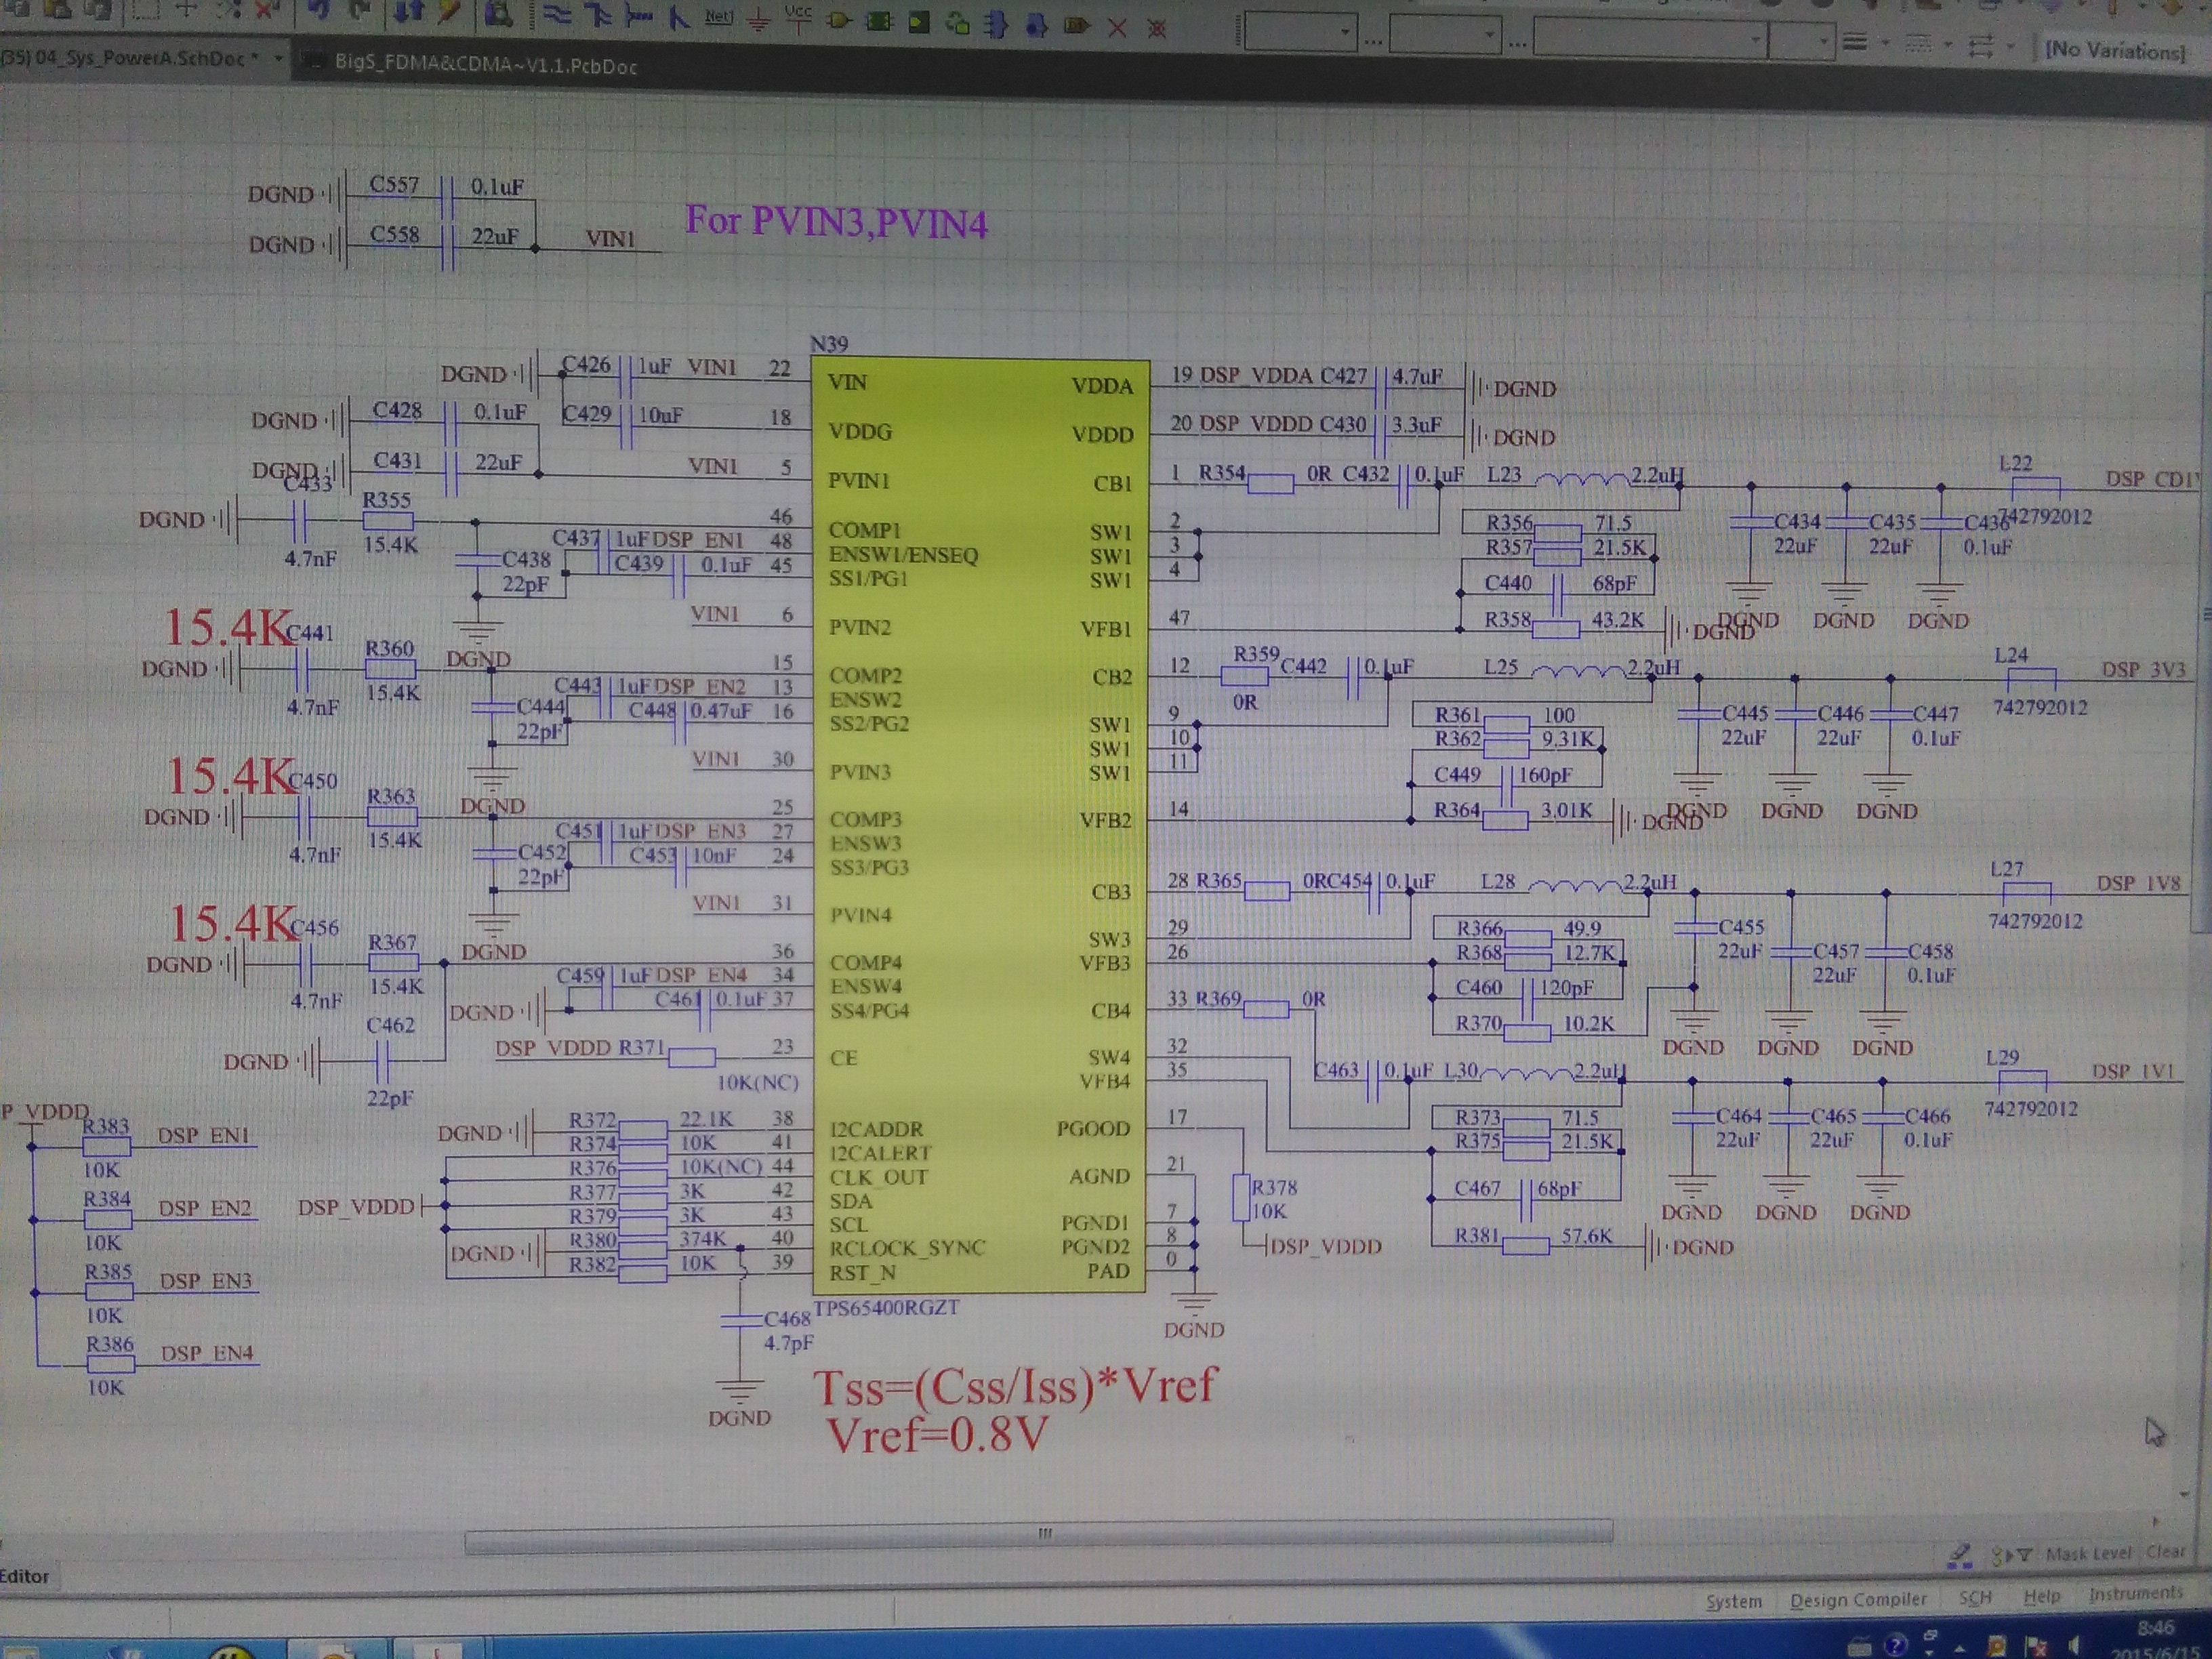Click the VCC power port icon
The height and width of the screenshot is (1659, 2212).
[x=798, y=18]
